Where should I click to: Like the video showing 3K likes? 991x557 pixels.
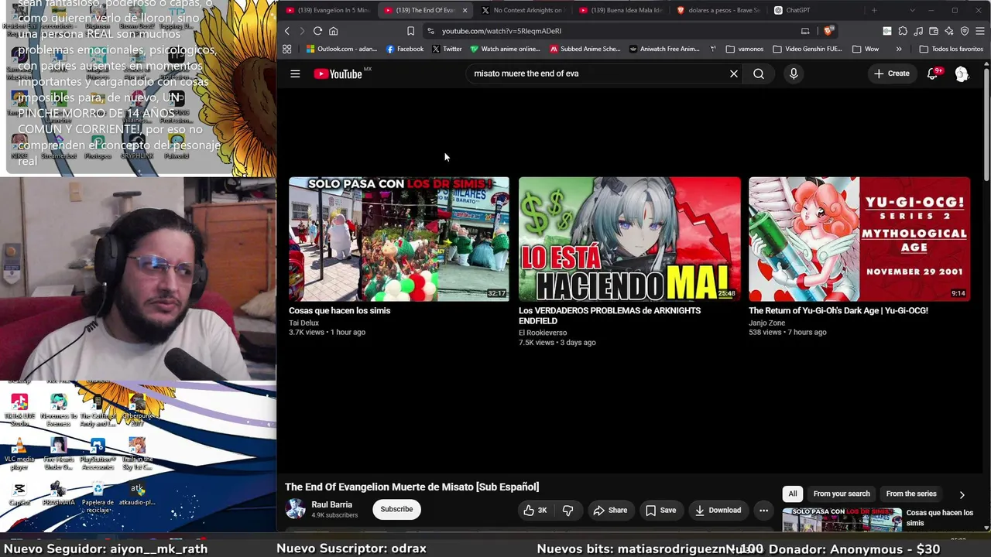pos(535,510)
